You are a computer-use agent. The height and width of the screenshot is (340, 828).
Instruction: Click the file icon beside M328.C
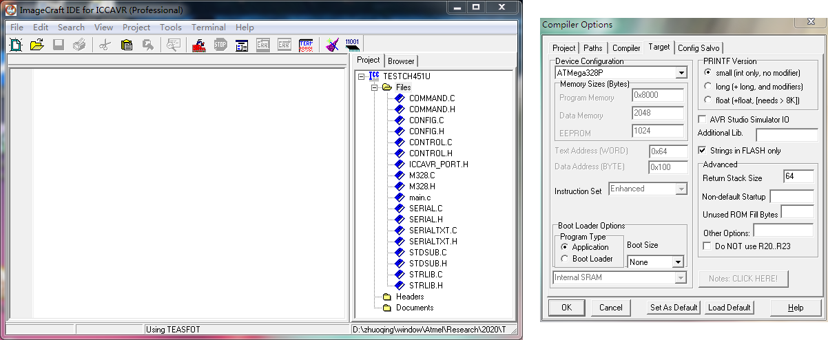point(400,176)
